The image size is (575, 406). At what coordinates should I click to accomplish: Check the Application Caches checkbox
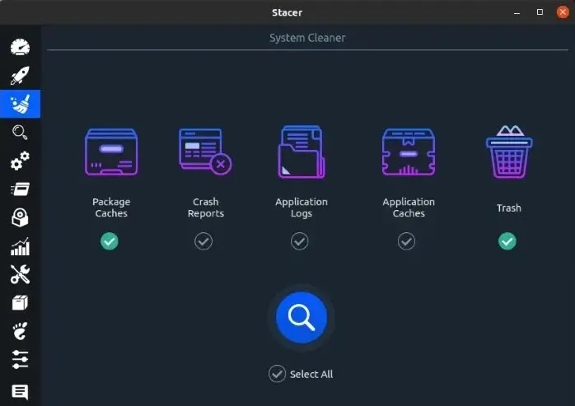pyautogui.click(x=406, y=241)
